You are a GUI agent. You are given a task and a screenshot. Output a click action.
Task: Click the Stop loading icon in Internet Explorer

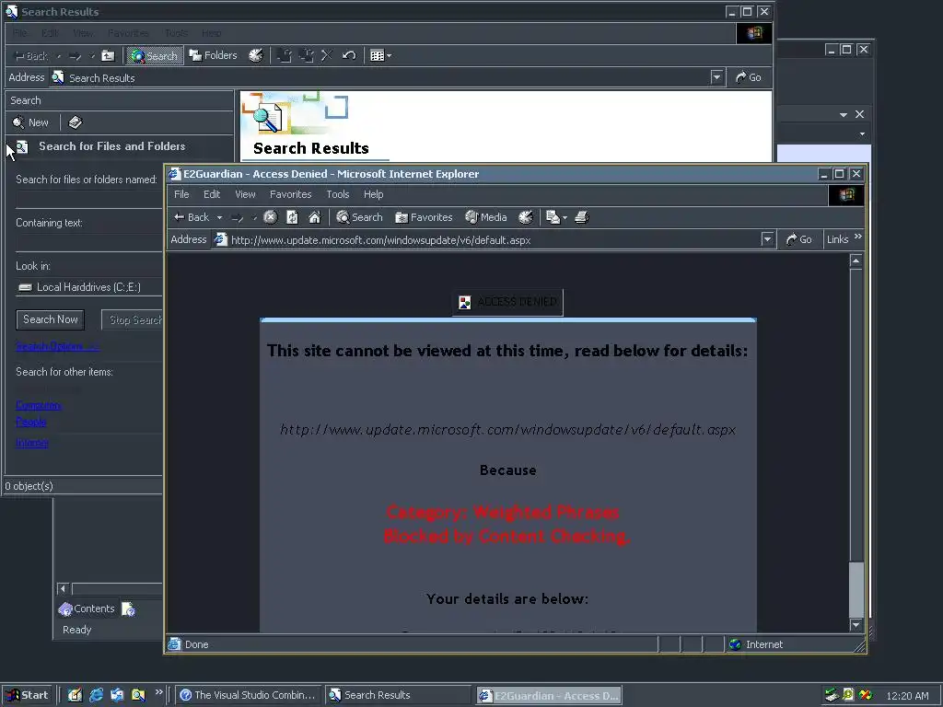point(271,217)
